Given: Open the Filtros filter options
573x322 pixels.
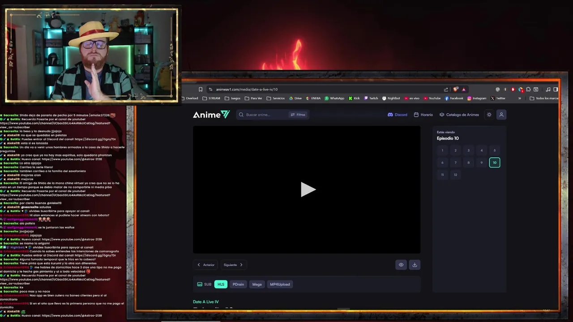Looking at the screenshot, I should tap(298, 114).
